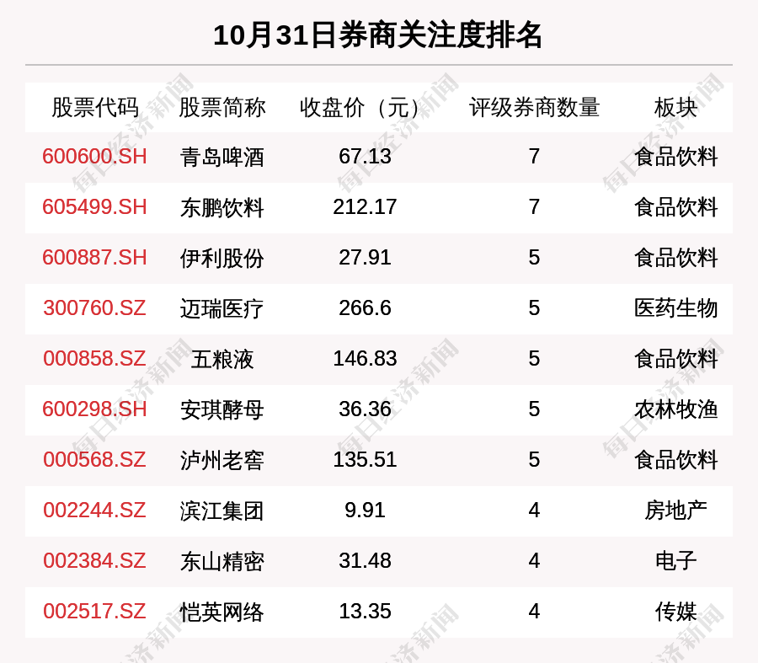Open stock code 002244.SZ

click(94, 511)
